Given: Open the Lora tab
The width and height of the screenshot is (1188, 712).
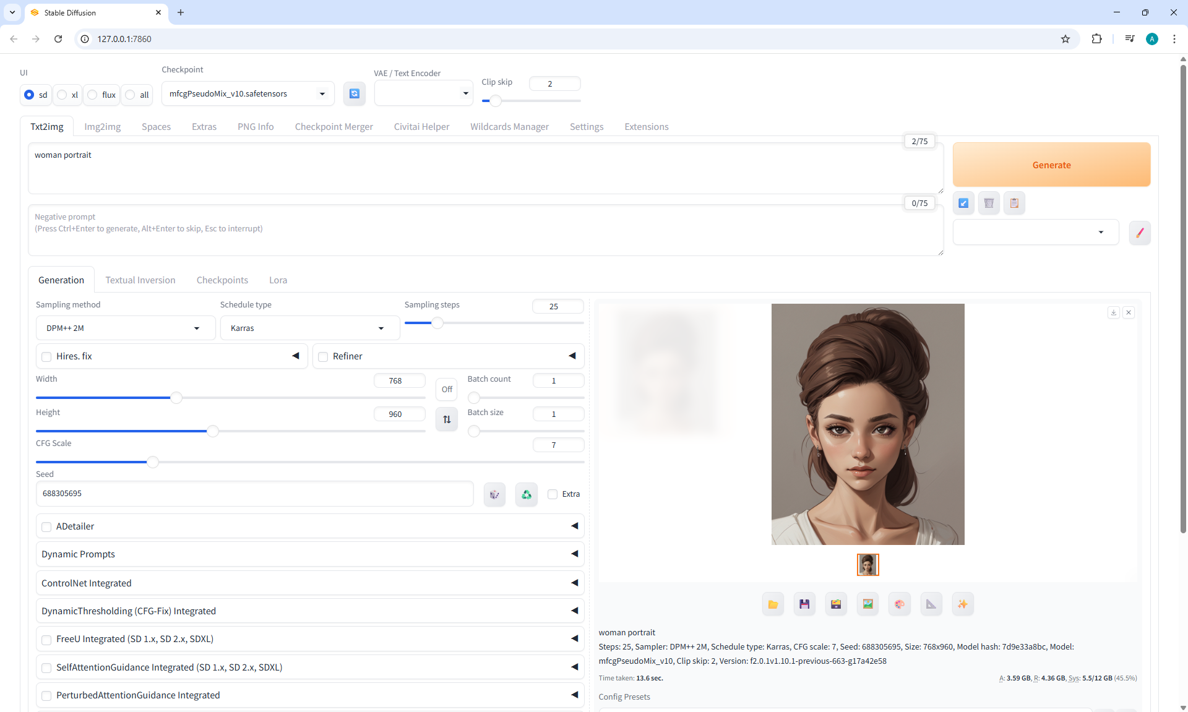Looking at the screenshot, I should (x=278, y=280).
